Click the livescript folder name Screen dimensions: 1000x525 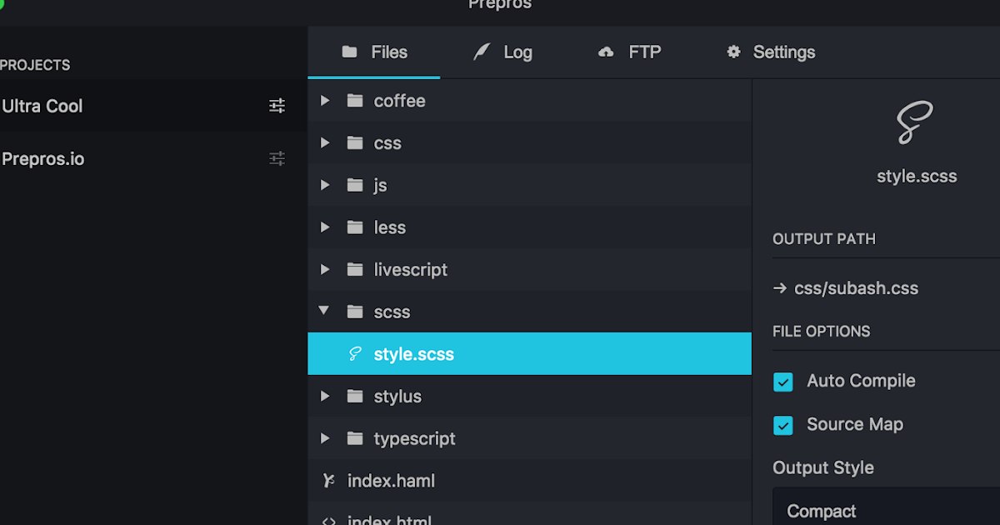(411, 270)
